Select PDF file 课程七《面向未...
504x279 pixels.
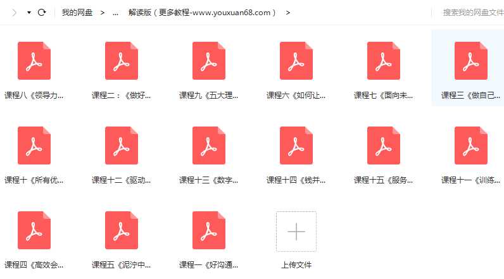point(384,61)
